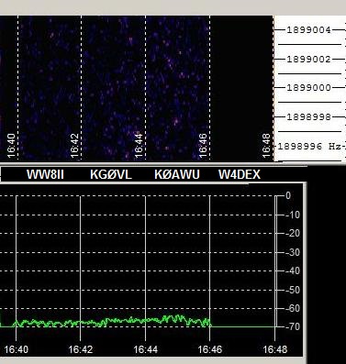Viewport: 346px width, 364px height.
Task: Select the KØAWU callsign label
Action: pyautogui.click(x=177, y=175)
